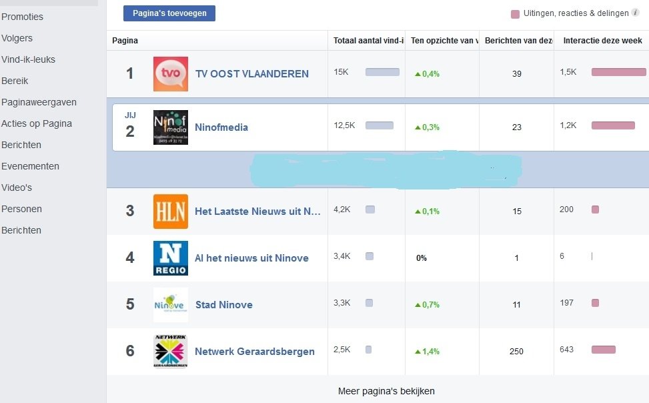Click the pink legend color square
Viewport: 649px width, 403px height.
[515, 13]
